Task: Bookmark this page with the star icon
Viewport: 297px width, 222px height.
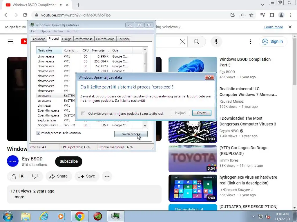Action: pos(251,15)
